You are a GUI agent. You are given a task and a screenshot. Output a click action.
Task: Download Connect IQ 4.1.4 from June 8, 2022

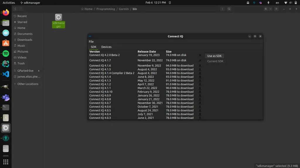point(200,77)
